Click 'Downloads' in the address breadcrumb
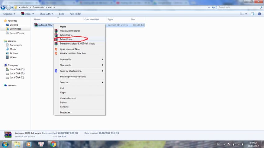The height and width of the screenshot is (148, 264). [x=38, y=7]
